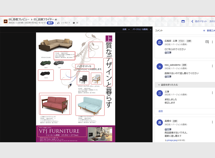Click the @三澤 mention in 高橋ゆ comment
Viewport: 215px width, 158px height.
[168, 129]
